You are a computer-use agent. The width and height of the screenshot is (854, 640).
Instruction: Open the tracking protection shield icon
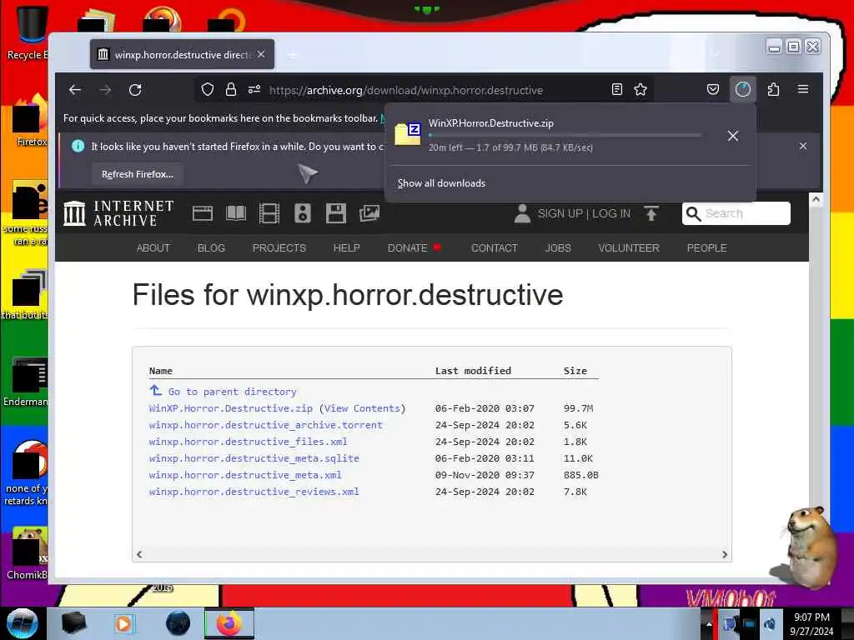pyautogui.click(x=208, y=90)
